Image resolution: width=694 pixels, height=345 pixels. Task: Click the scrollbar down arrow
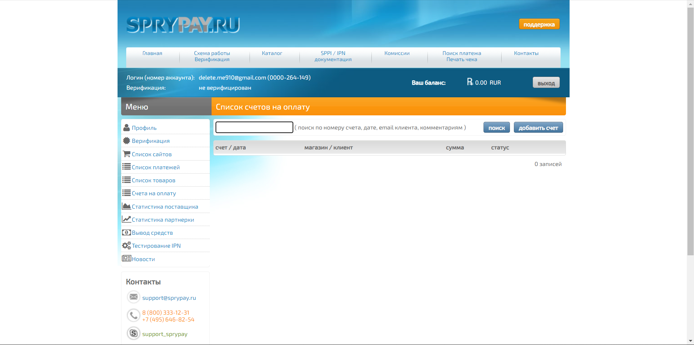point(690,341)
